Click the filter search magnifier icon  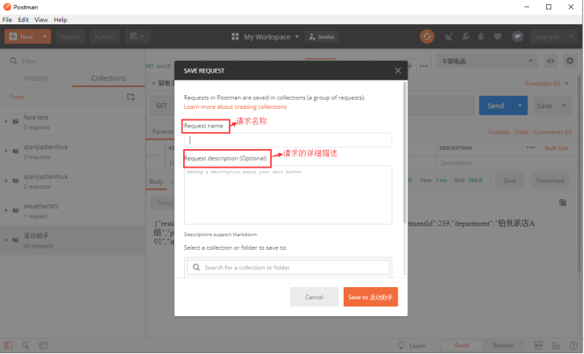click(14, 60)
